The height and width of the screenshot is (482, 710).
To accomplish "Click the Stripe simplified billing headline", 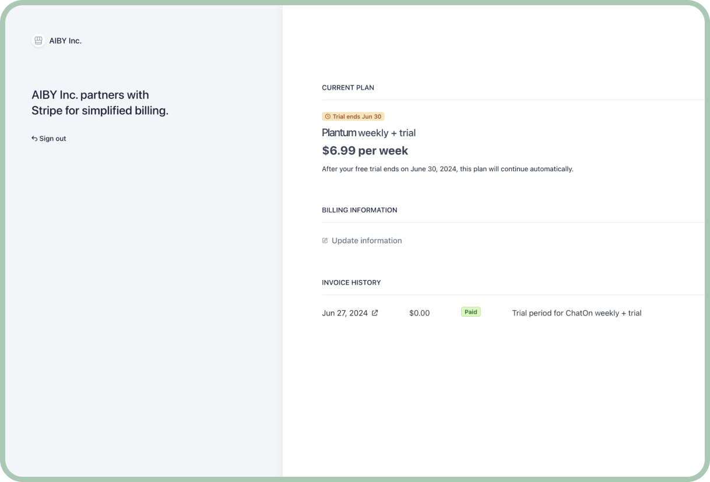I will coord(100,102).
